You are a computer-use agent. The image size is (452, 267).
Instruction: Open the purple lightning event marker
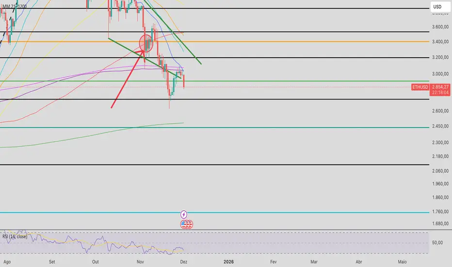(184, 215)
